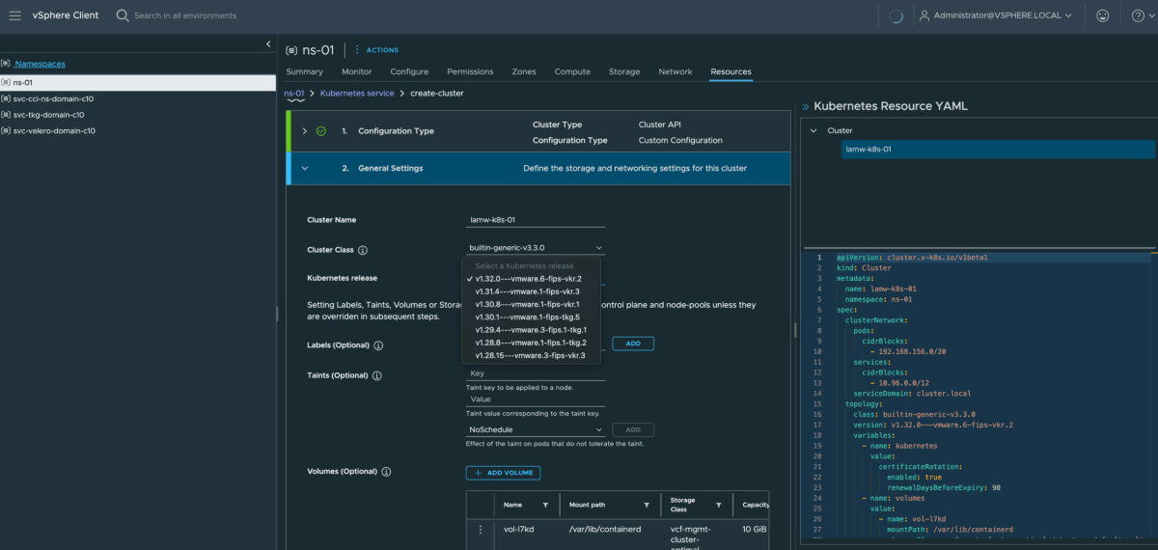Image resolution: width=1158 pixels, height=550 pixels.
Task: Select the v1.31.4---vmware.1-fips-vkr.3 release
Action: (x=527, y=291)
